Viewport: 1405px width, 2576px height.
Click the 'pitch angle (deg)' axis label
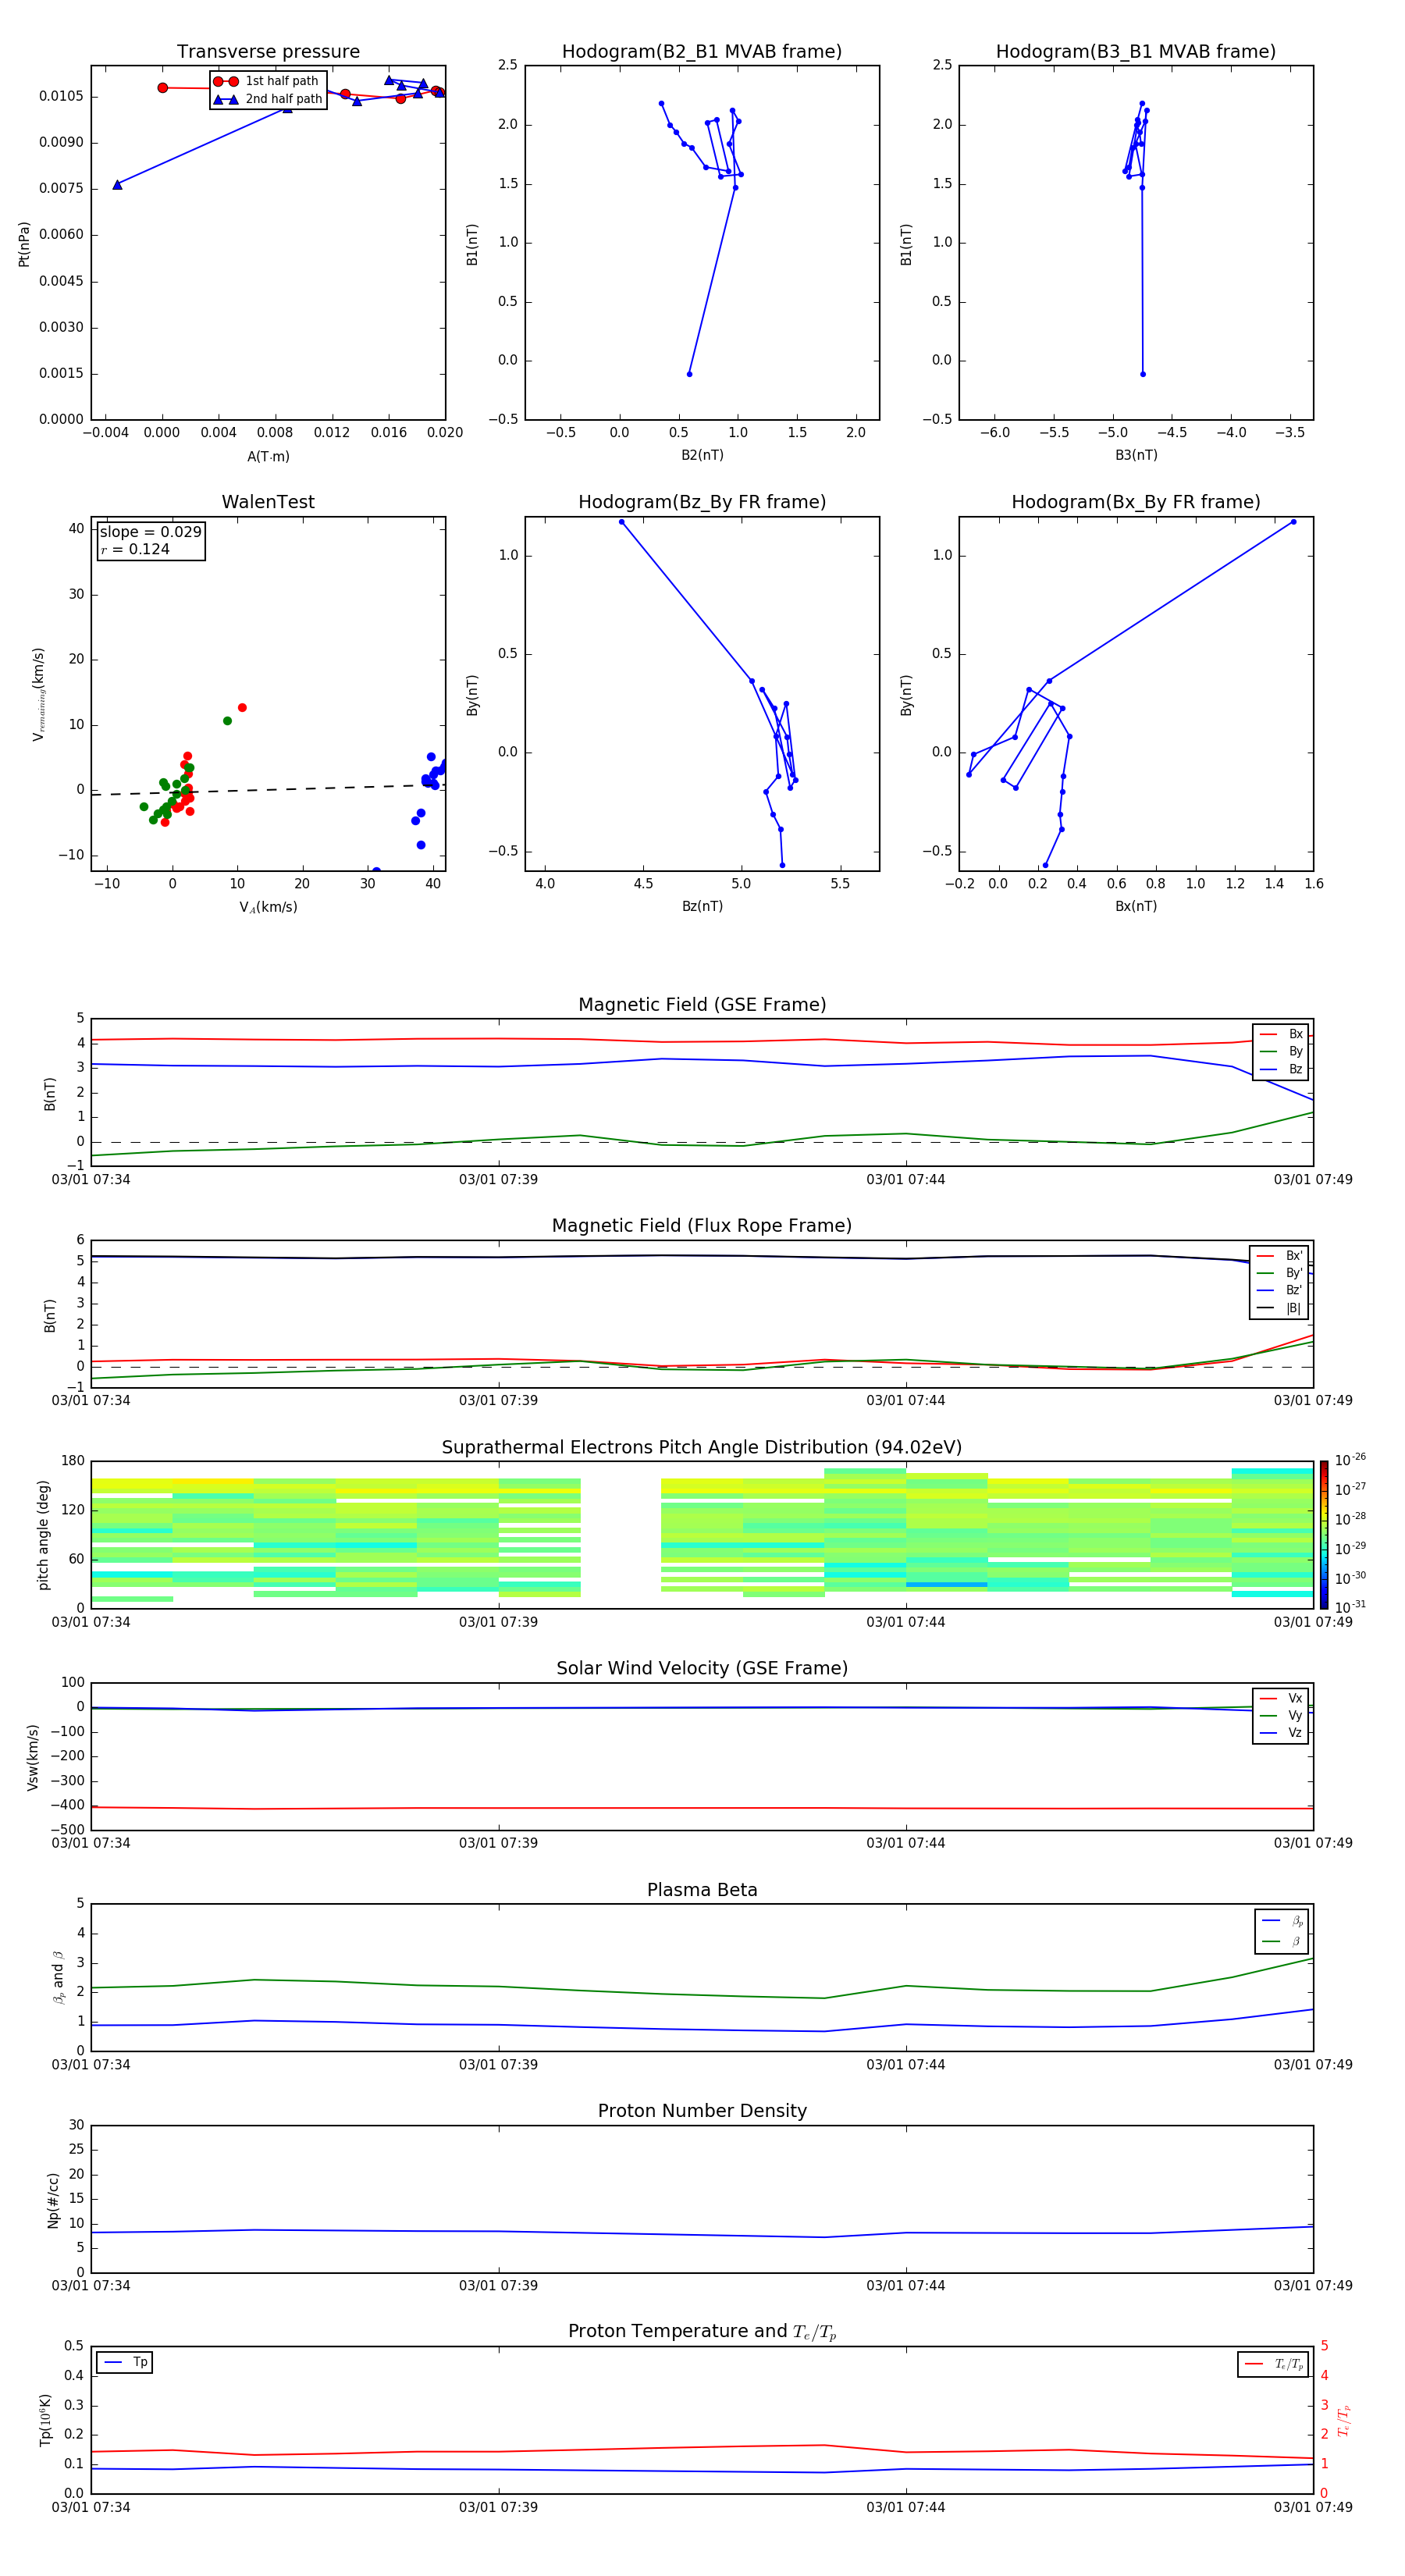(43, 1535)
